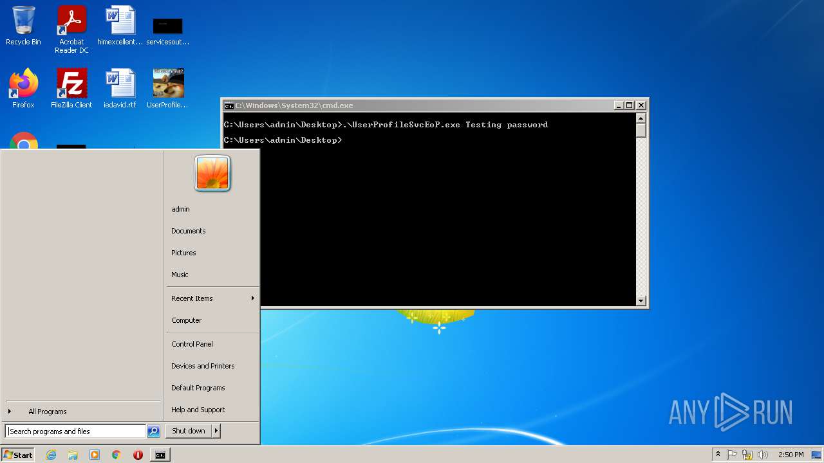Click the cmd scrollbar thumb

[x=641, y=131]
